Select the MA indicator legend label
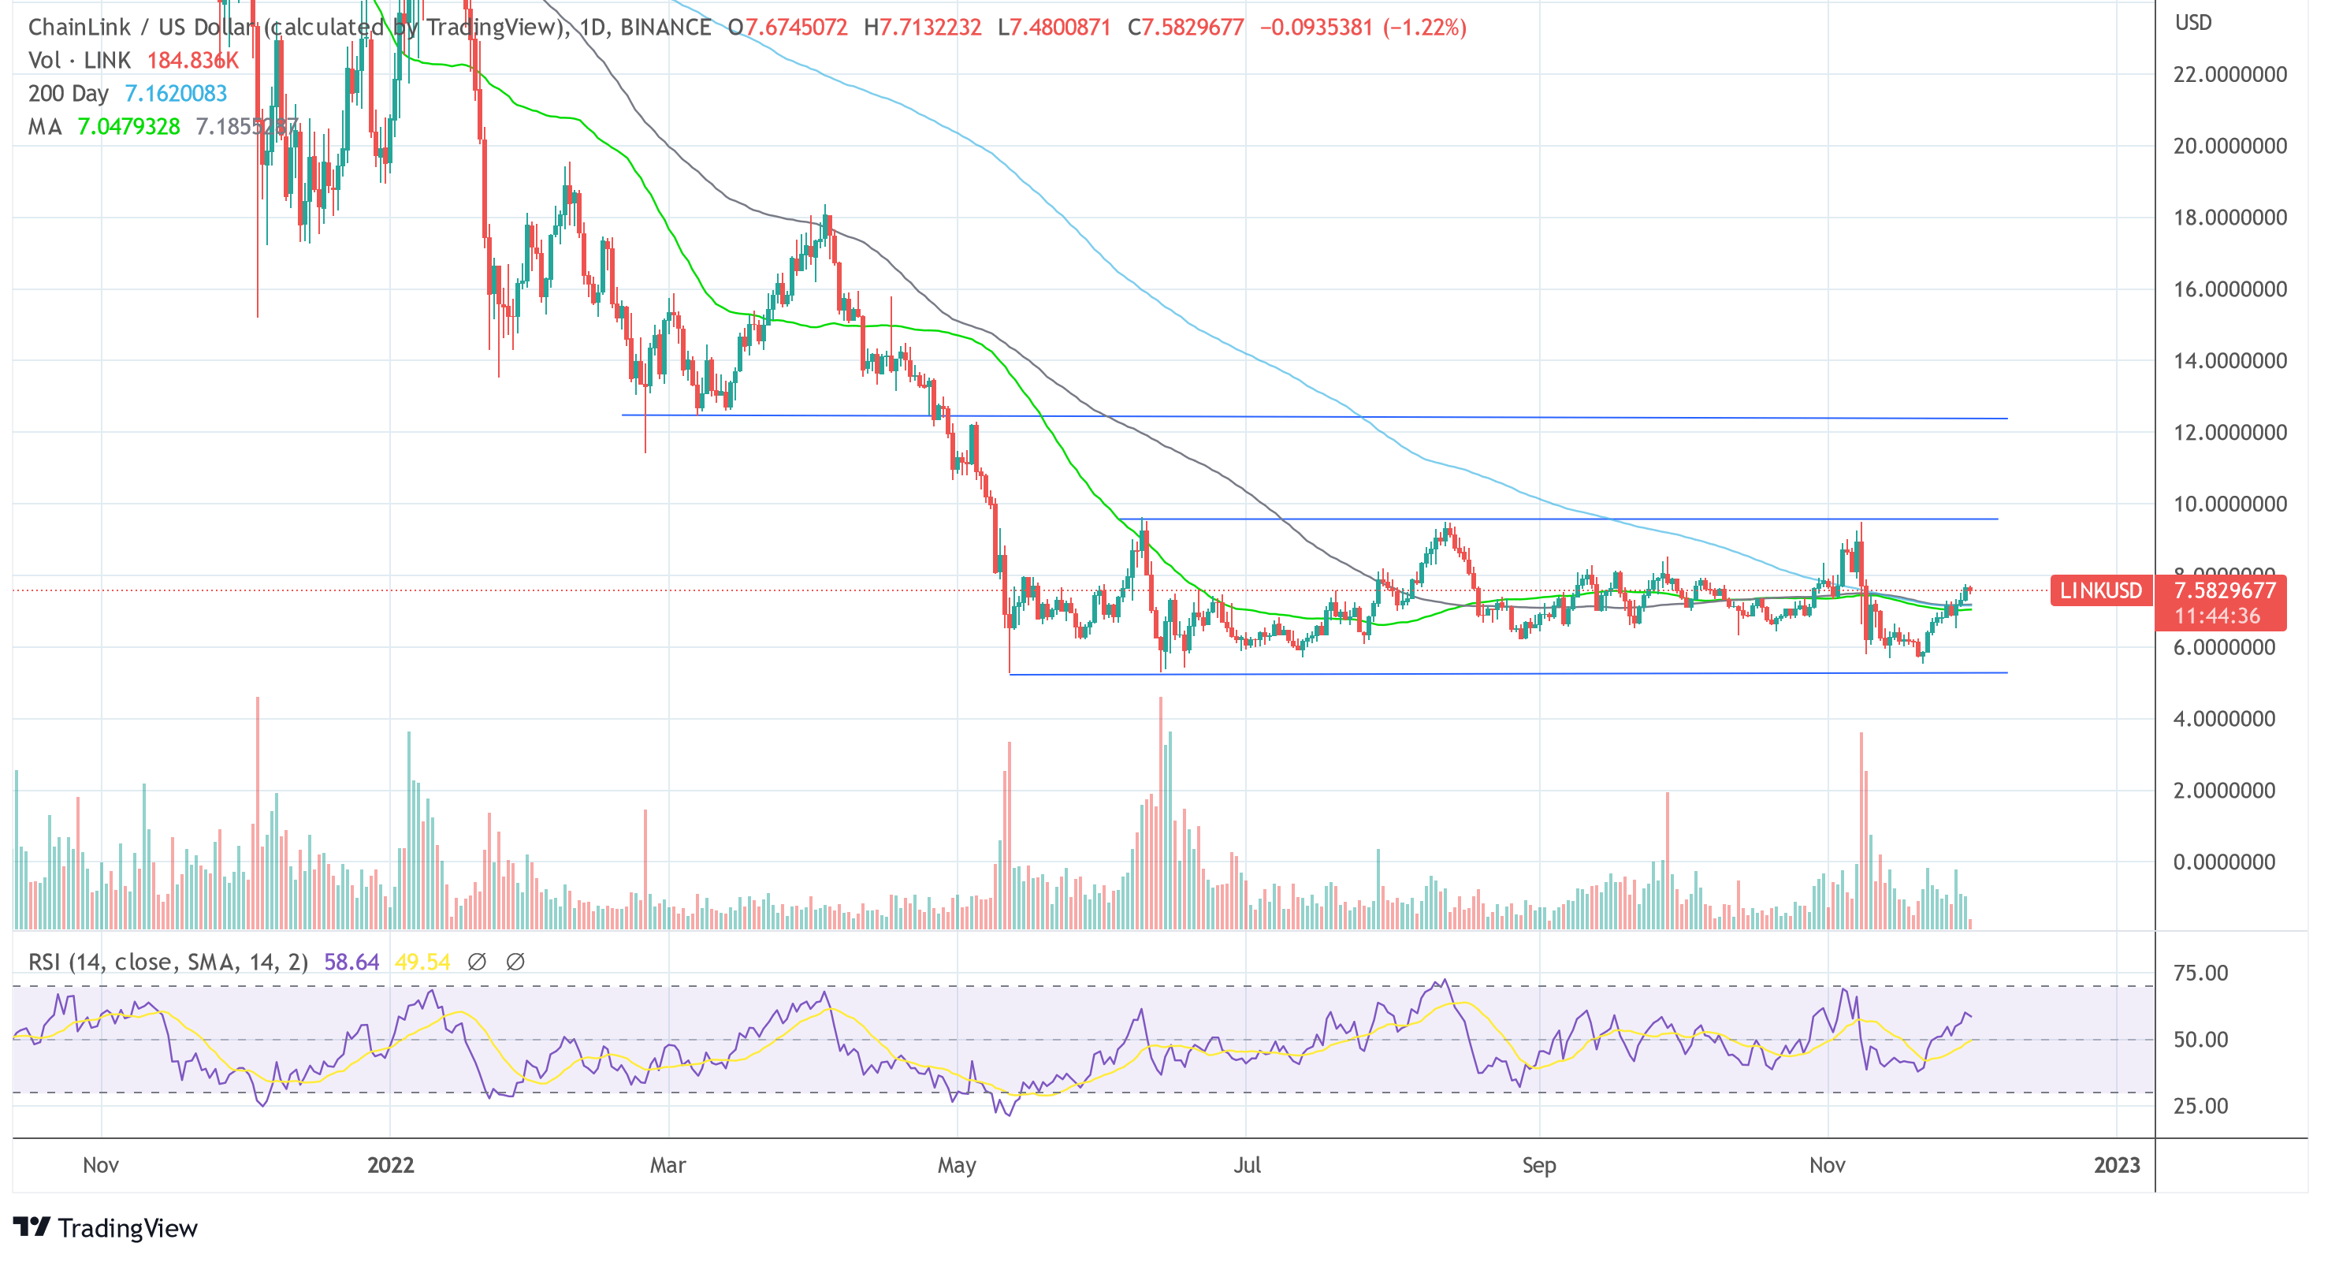This screenshot has height=1262, width=2328. [x=45, y=127]
